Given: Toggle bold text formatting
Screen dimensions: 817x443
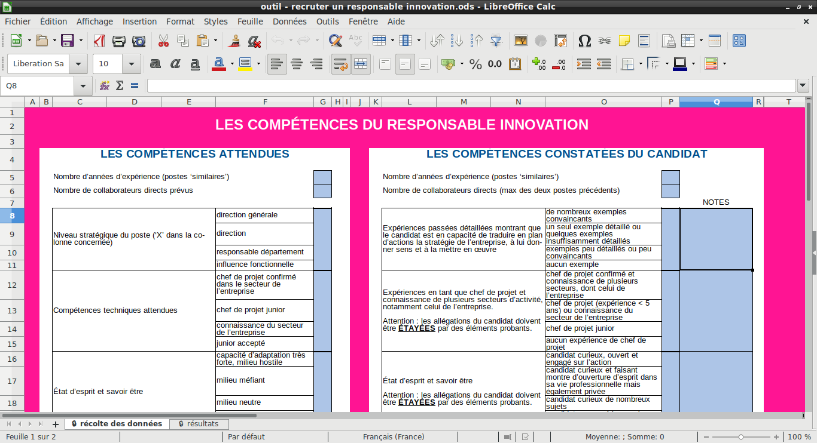Looking at the screenshot, I should tap(155, 64).
